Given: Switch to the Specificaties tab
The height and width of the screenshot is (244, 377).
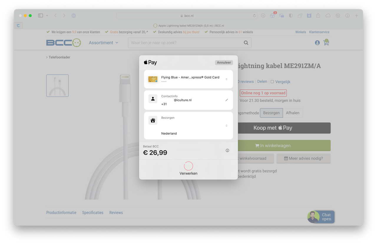Looking at the screenshot, I should click(93, 212).
